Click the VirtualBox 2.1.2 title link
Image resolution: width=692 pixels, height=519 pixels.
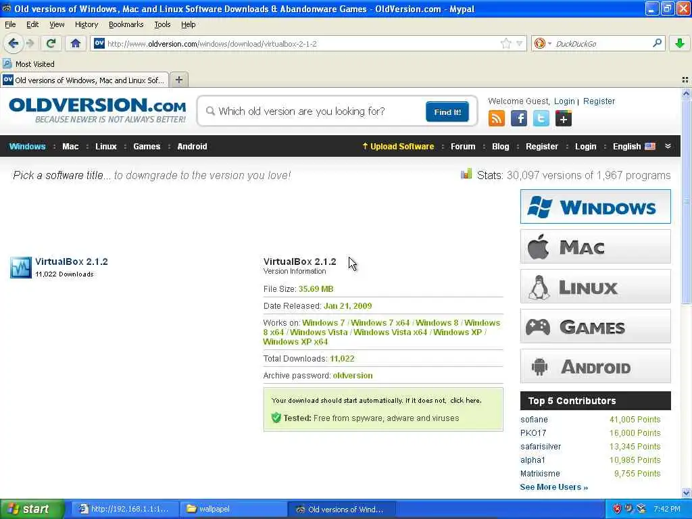(x=71, y=262)
